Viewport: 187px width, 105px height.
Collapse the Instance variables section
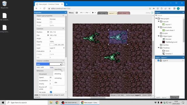click(x=63, y=61)
